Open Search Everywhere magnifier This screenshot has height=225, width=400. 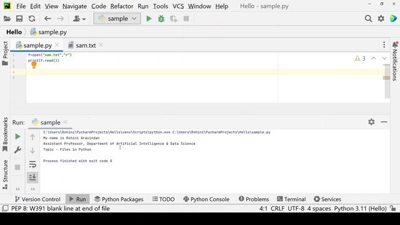coord(368,18)
